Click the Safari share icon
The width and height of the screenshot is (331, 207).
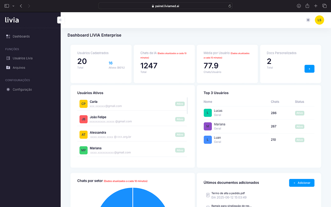pos(307,6)
